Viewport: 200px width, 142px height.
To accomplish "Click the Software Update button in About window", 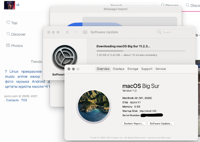I will (161, 124).
